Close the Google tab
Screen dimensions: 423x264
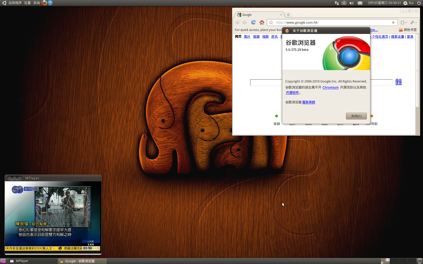click(x=281, y=15)
